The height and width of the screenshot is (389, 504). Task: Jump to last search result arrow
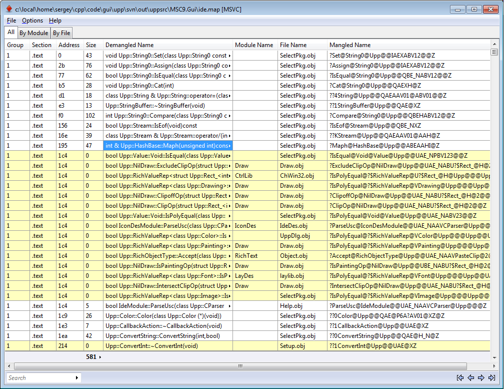(491, 378)
